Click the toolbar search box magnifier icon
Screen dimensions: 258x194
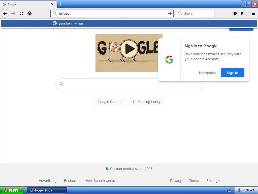pyautogui.click(x=180, y=13)
